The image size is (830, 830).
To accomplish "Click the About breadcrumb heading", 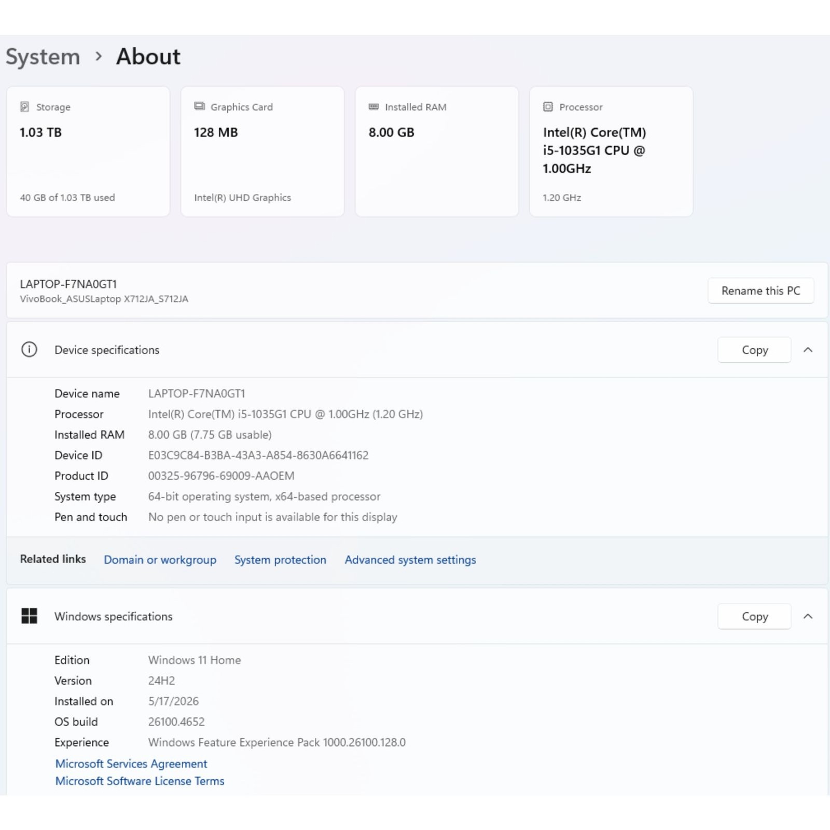I will point(148,57).
